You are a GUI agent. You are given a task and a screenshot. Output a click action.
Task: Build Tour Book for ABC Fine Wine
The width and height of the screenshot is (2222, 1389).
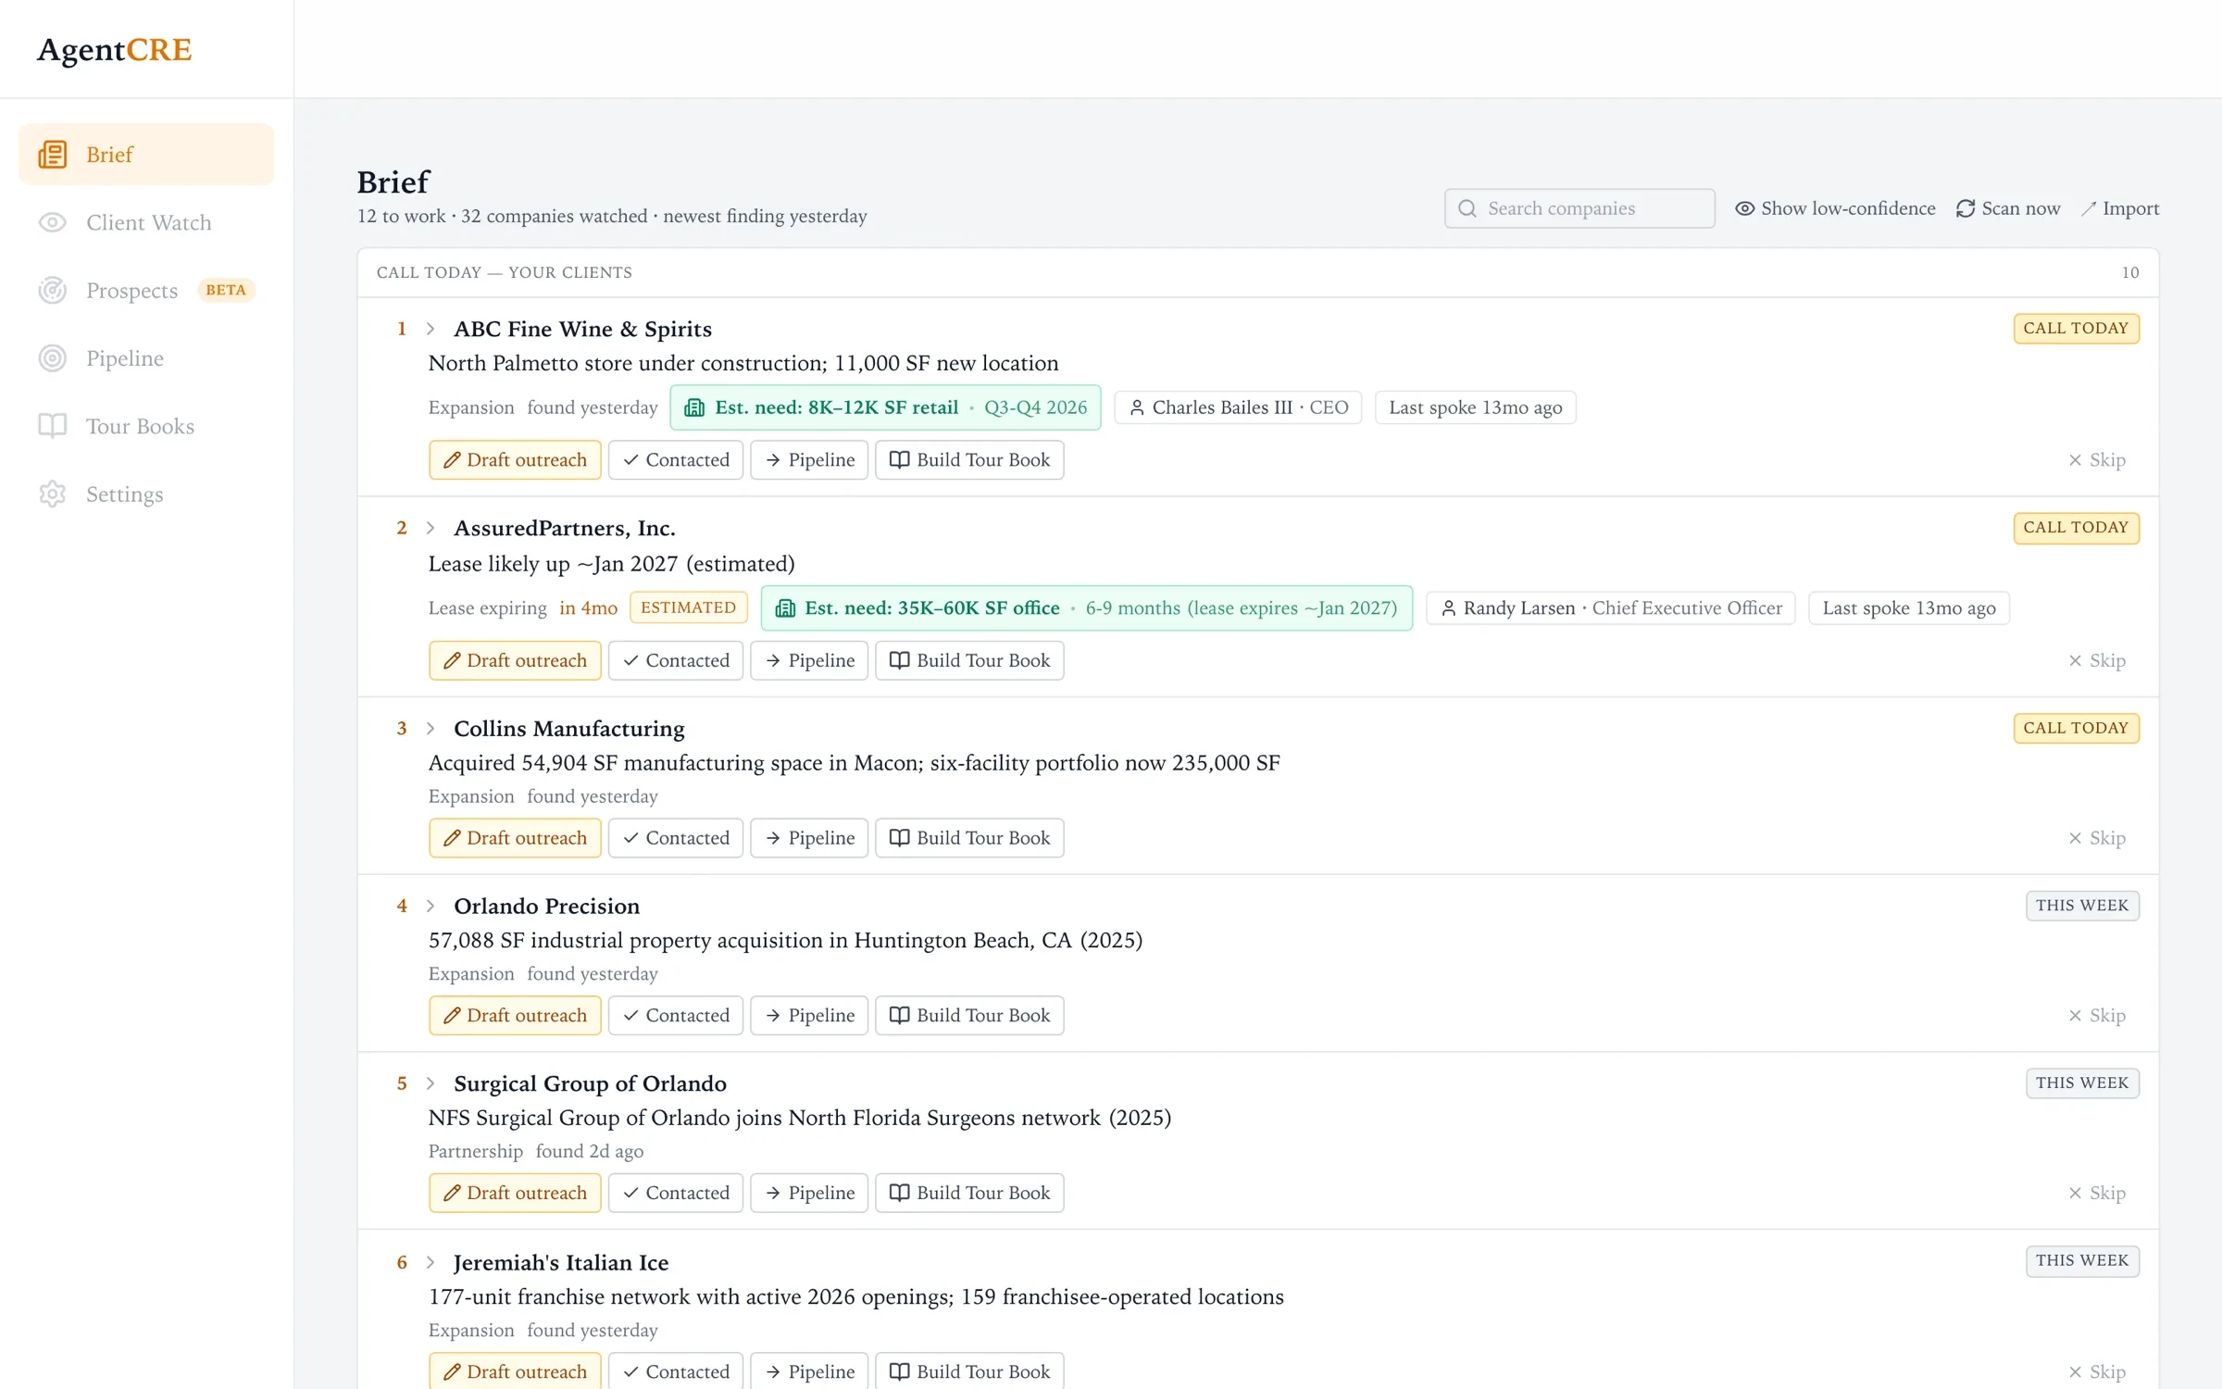(x=969, y=460)
